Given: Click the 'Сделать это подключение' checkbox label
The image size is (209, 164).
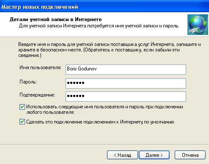Looking at the screenshot, I should (x=100, y=122).
